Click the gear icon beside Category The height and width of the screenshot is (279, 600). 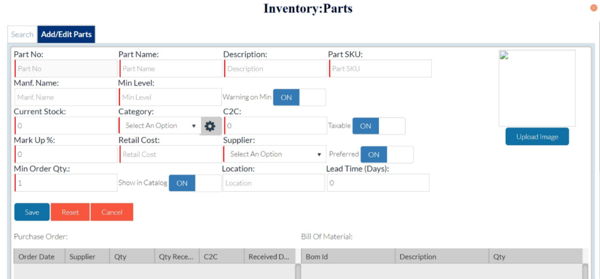[x=210, y=126]
